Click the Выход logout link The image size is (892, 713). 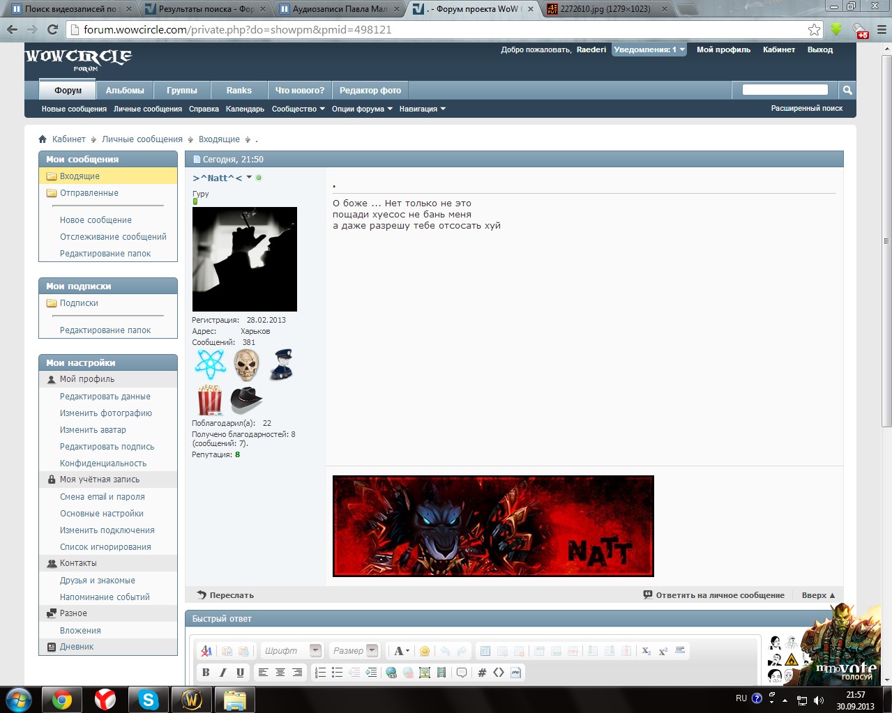(820, 49)
